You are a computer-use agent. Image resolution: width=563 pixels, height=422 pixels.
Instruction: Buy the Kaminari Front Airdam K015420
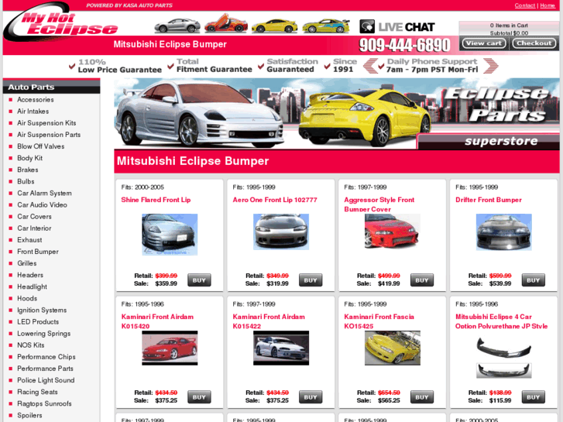[199, 397]
